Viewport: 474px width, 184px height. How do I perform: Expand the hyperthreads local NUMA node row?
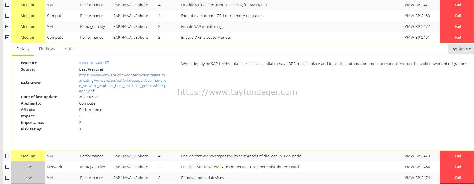7,156
